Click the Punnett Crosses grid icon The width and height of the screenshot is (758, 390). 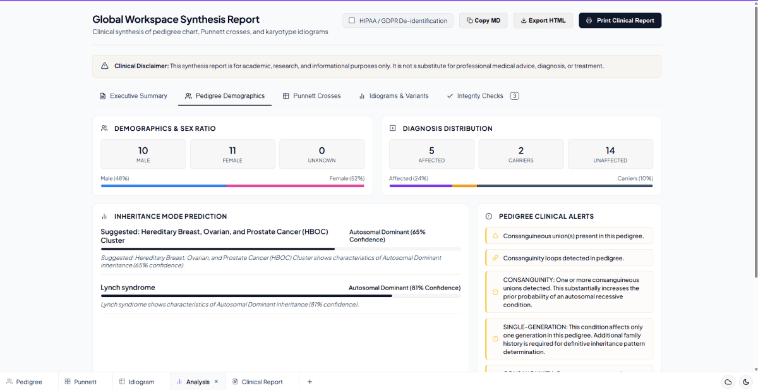coord(286,96)
